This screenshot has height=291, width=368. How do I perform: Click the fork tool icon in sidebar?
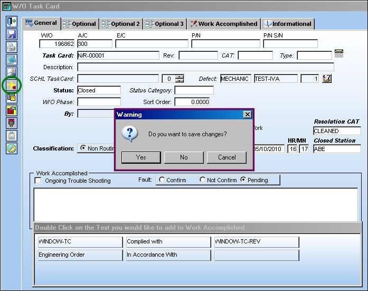point(12,123)
